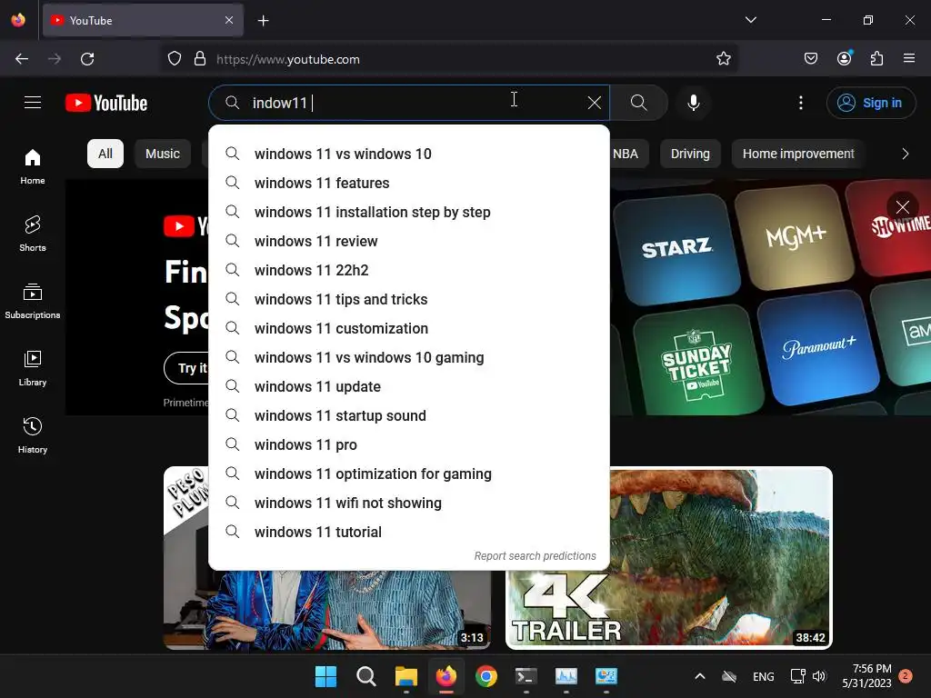Close the YouTube tab
Viewport: 931px width, 698px height.
[229, 20]
